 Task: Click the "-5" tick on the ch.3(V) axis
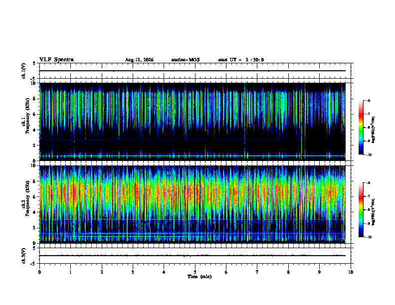pyautogui.click(x=33, y=264)
